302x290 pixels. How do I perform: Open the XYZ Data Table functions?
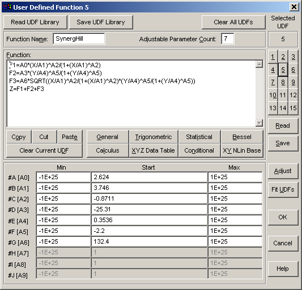pyautogui.click(x=154, y=150)
